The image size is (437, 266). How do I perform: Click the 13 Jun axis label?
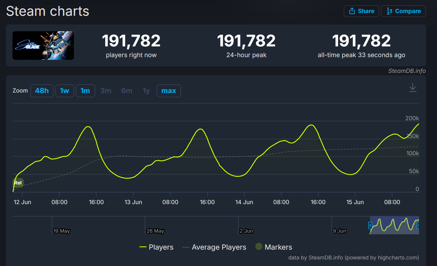(133, 202)
